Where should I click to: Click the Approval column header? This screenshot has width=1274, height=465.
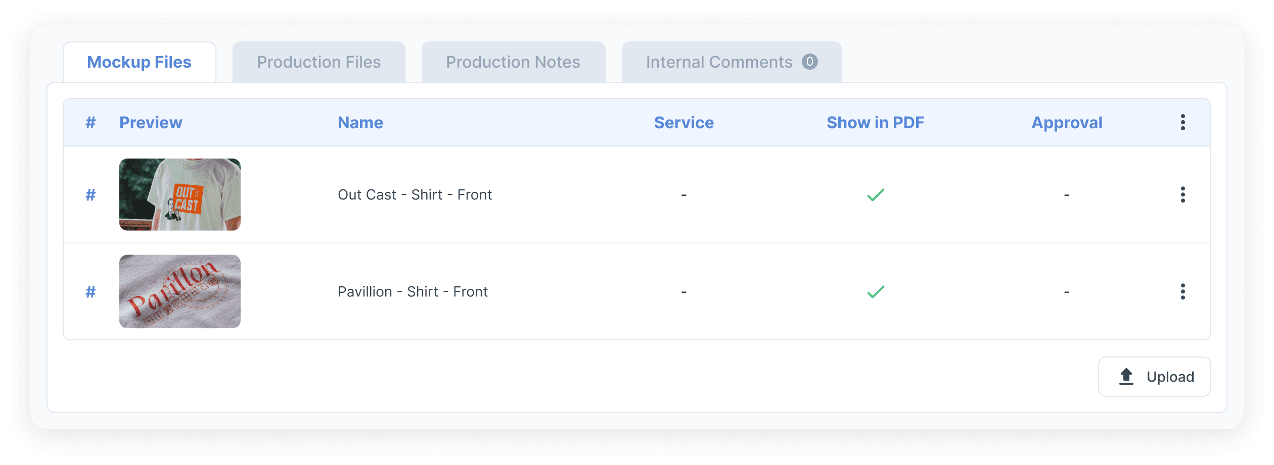tap(1067, 122)
